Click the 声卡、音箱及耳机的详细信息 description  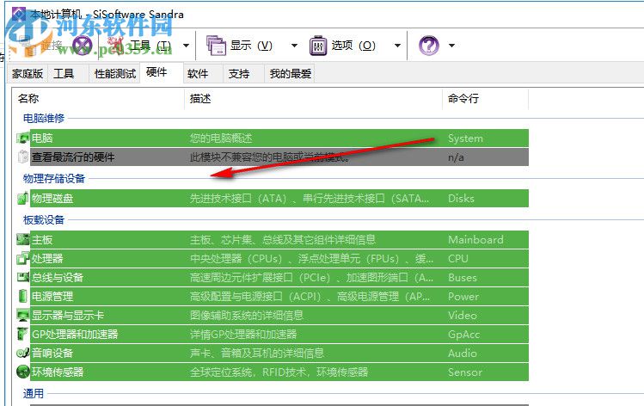[257, 353]
